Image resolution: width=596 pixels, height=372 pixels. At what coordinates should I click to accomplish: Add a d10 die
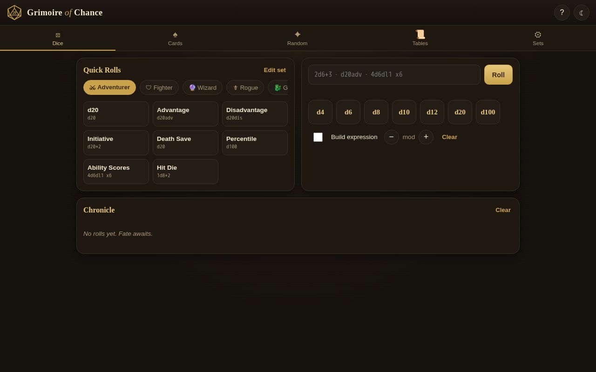pos(404,112)
